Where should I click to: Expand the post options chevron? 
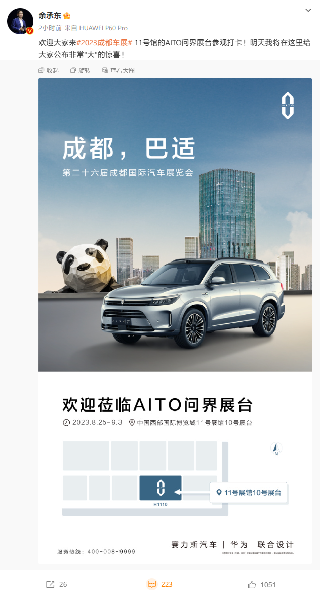click(308, 10)
